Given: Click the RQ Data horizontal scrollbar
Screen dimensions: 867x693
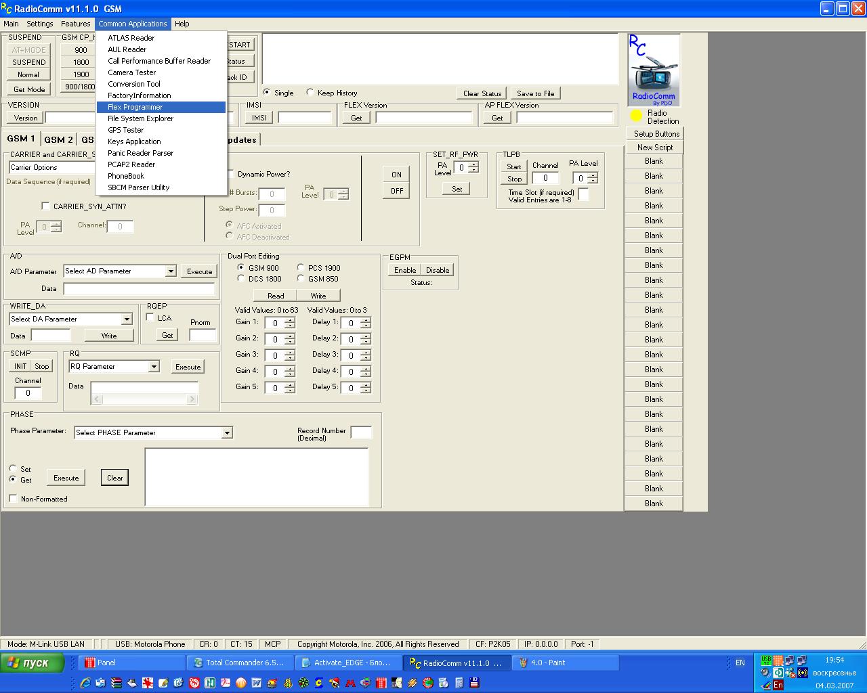Looking at the screenshot, I should click(x=144, y=399).
